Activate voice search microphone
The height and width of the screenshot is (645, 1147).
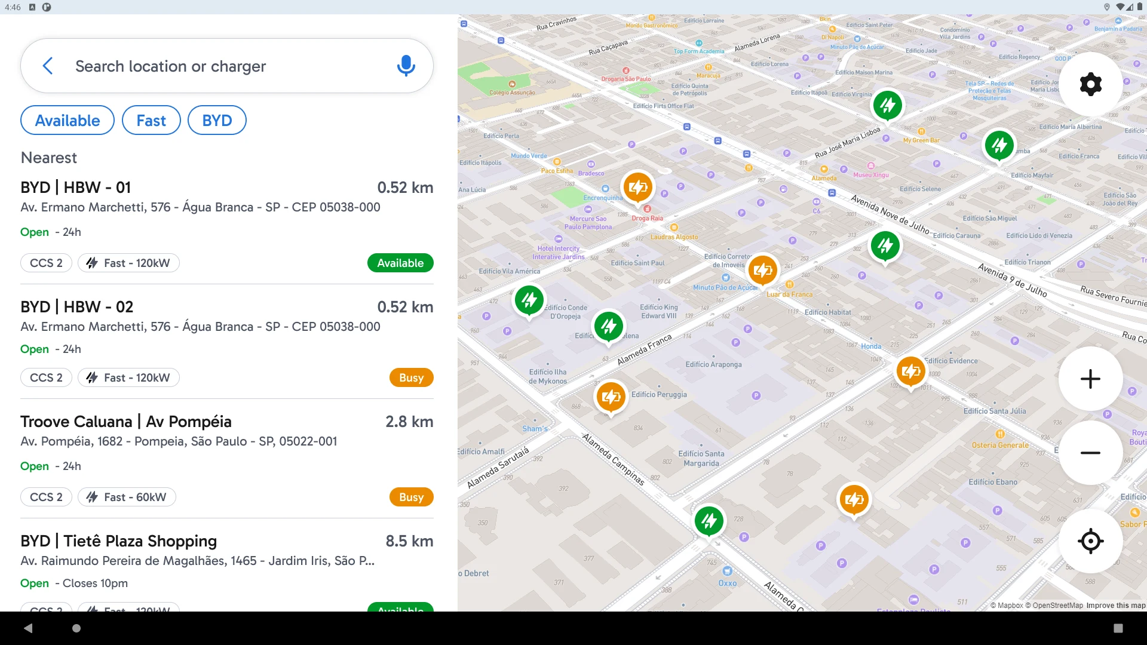pyautogui.click(x=406, y=66)
